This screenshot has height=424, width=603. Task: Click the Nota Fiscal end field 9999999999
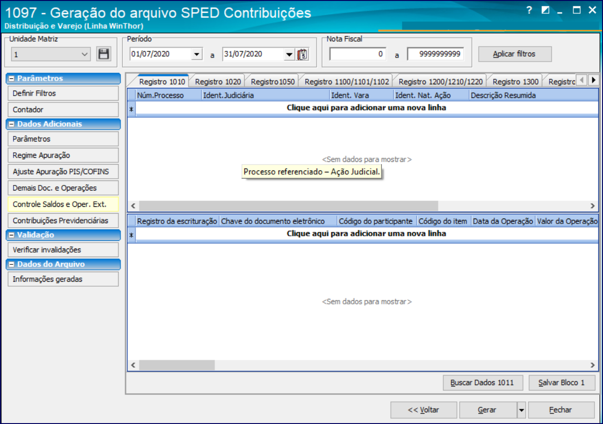[x=435, y=54]
